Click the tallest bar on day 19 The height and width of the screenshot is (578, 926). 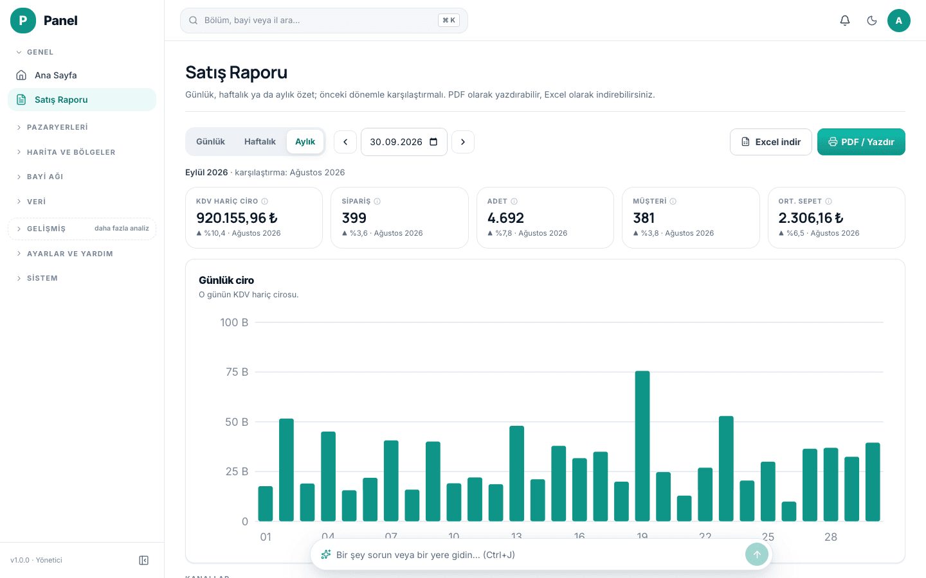click(x=642, y=446)
